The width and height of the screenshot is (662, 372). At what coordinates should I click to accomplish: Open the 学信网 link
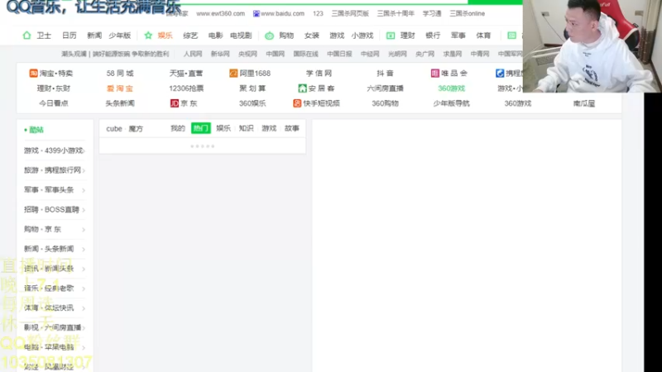click(x=319, y=74)
